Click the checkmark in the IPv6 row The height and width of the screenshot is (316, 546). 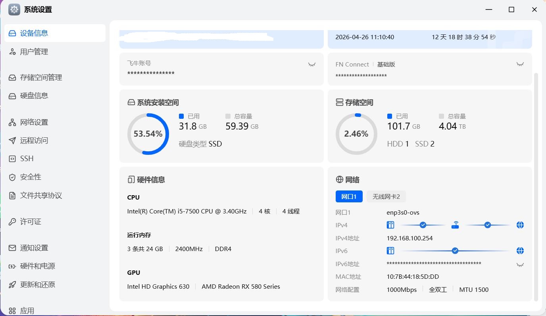(455, 251)
